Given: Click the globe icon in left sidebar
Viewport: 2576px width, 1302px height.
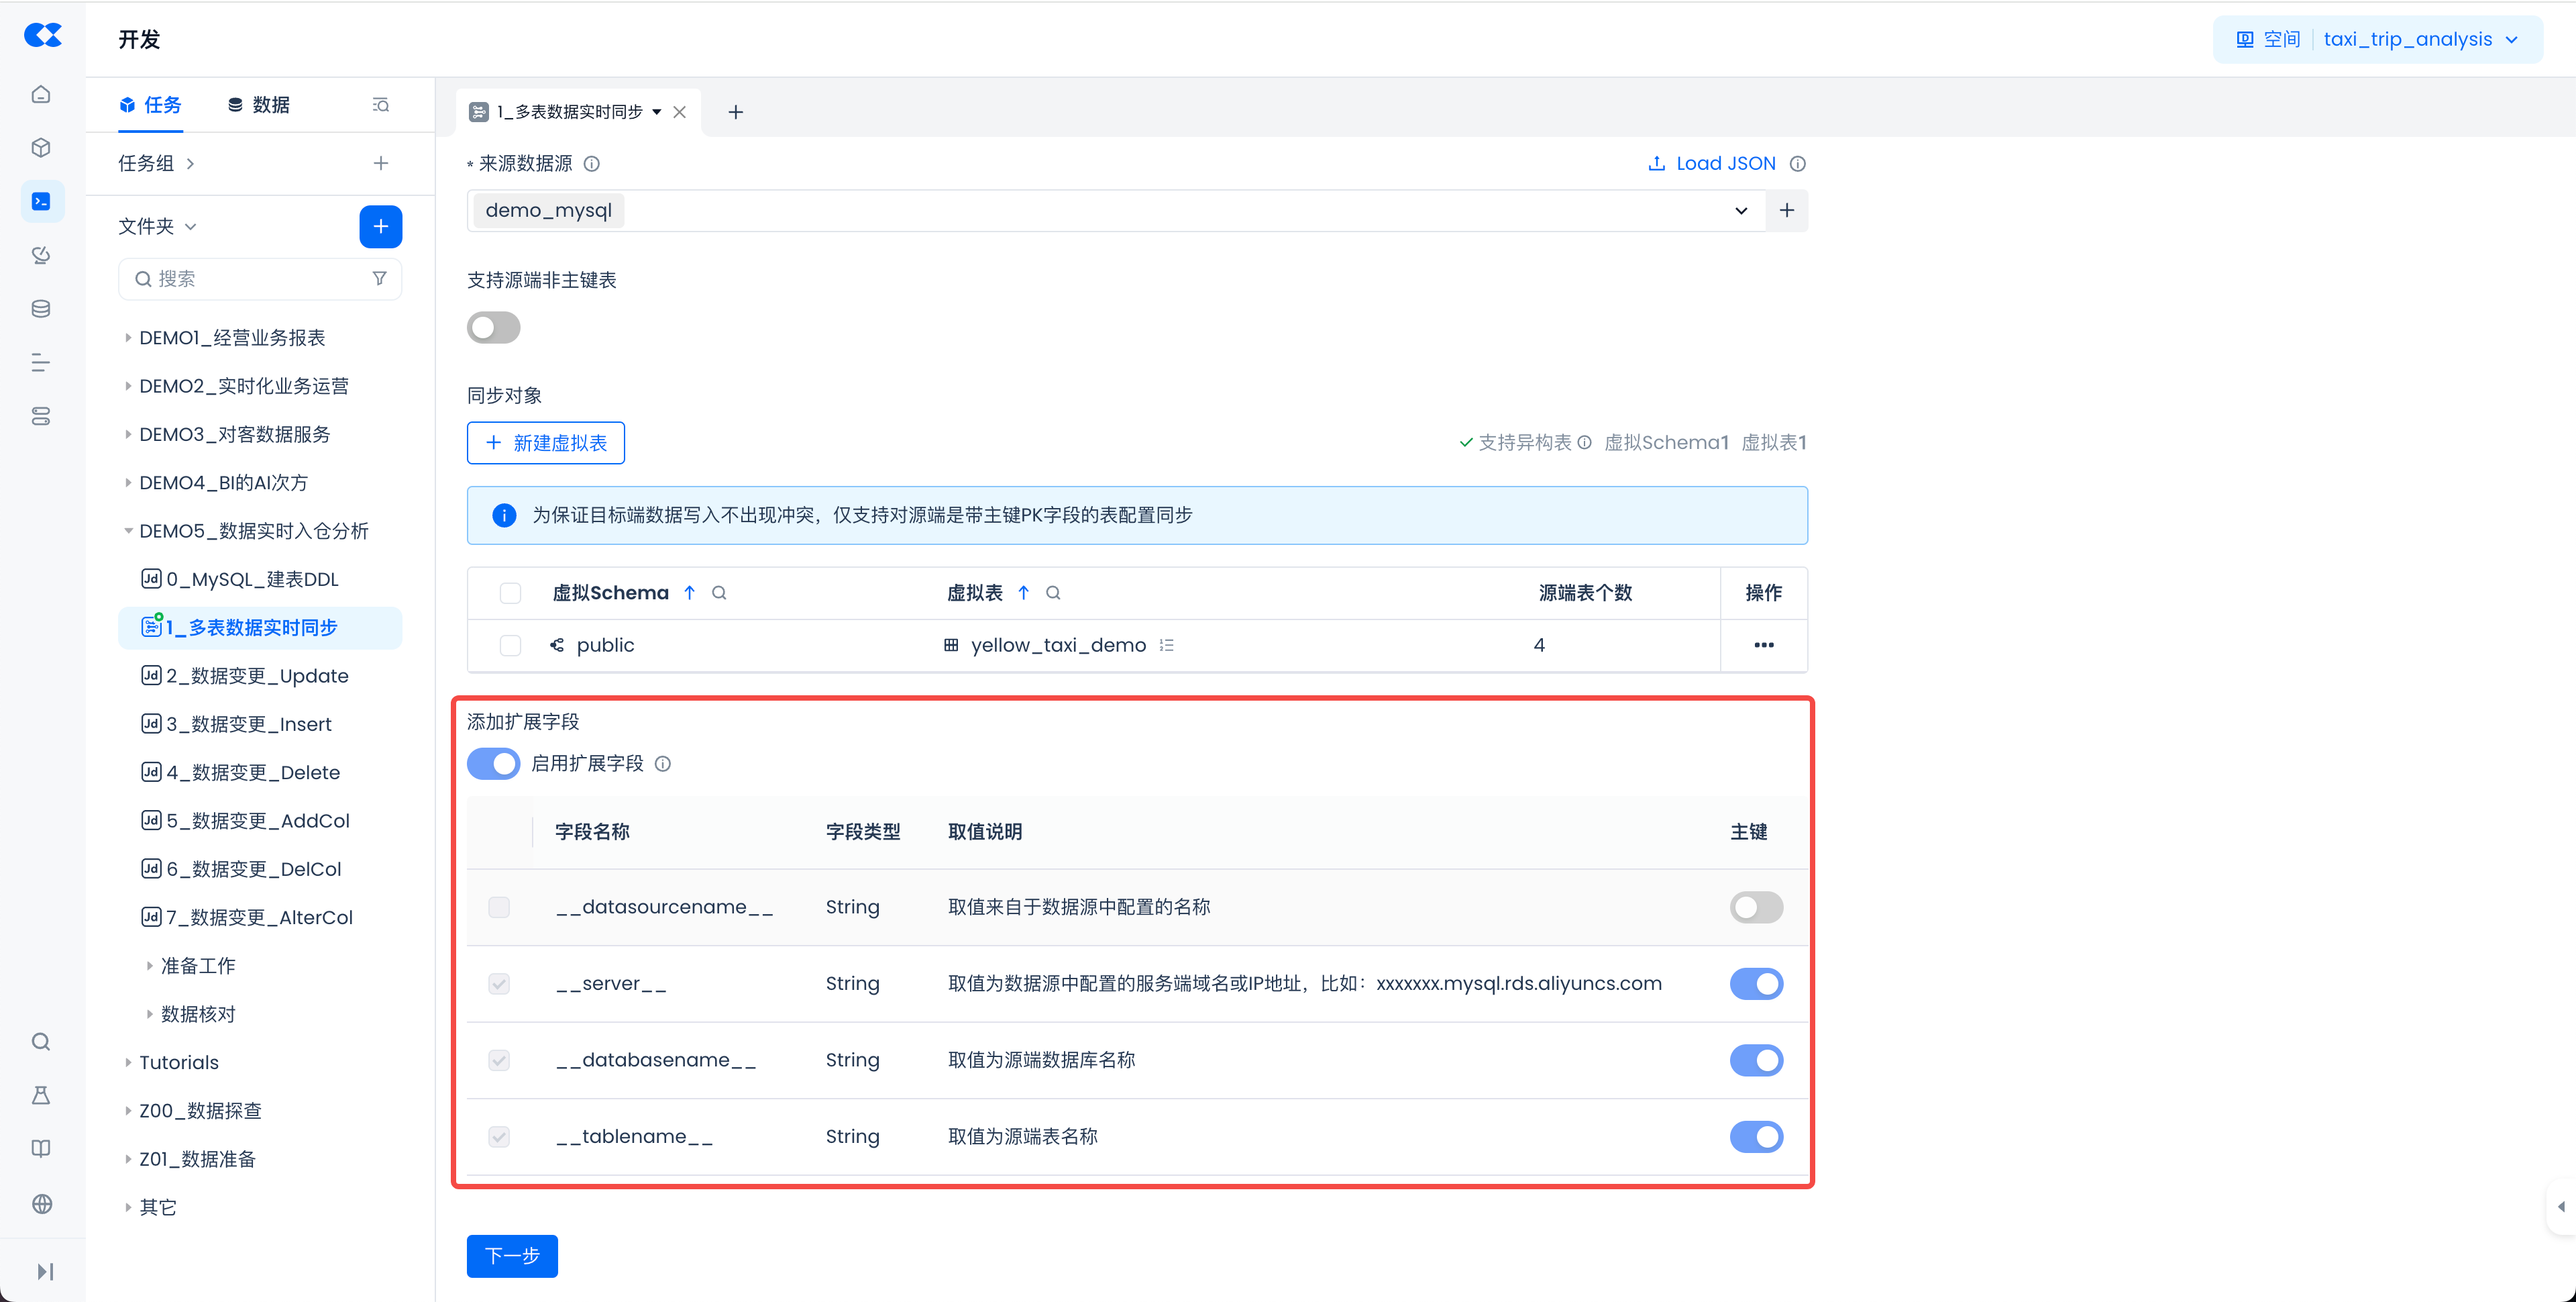Looking at the screenshot, I should pos(41,1204).
